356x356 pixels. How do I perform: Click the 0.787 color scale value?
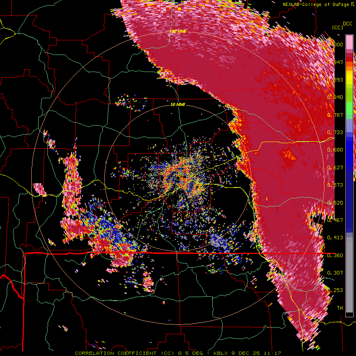pos(335,115)
